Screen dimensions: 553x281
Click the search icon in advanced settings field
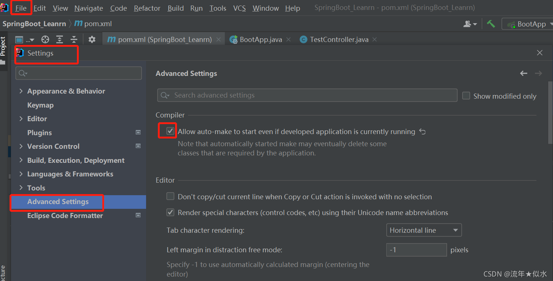click(164, 95)
